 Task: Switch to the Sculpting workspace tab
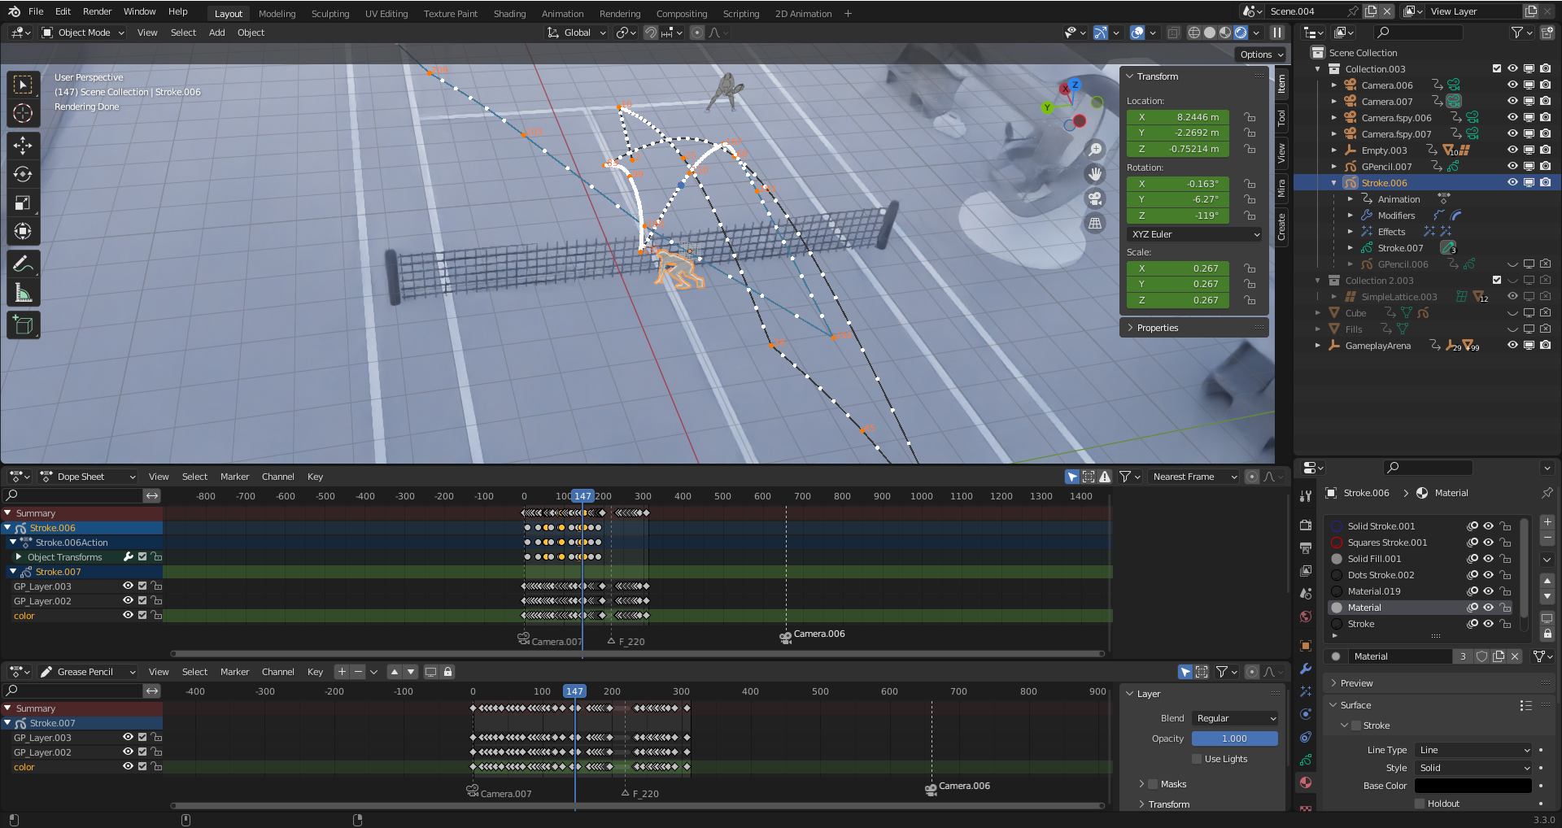point(329,14)
